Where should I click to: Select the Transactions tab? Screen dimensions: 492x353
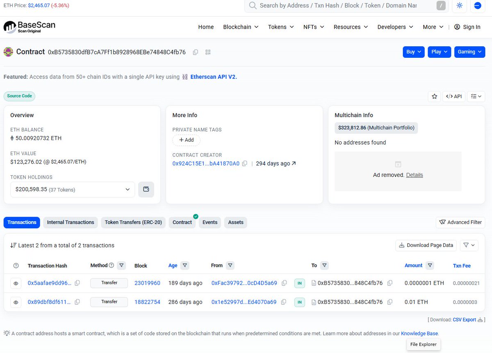point(22,222)
